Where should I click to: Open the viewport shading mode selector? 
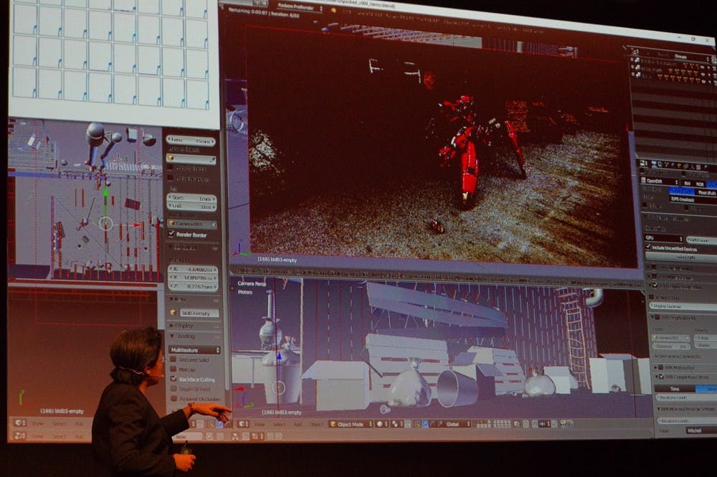pyautogui.click(x=381, y=425)
